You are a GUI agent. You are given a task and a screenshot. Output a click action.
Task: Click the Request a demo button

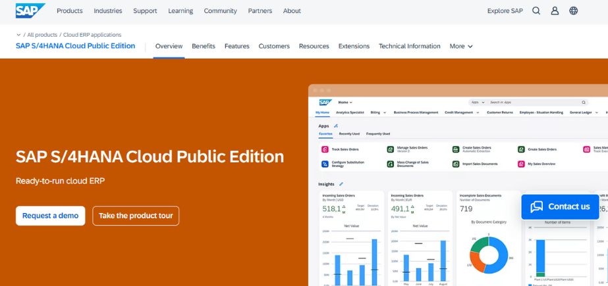[x=51, y=216]
